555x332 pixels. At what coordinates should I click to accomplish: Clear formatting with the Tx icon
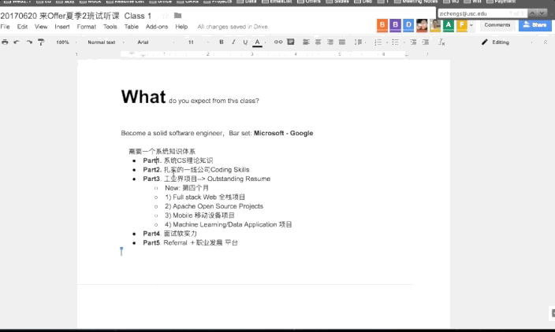(441, 42)
